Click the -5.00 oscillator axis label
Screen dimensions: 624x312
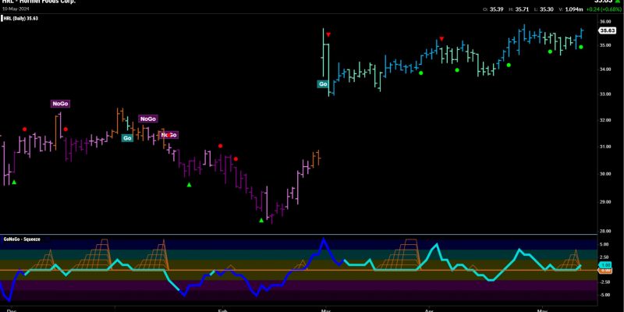[605, 295]
